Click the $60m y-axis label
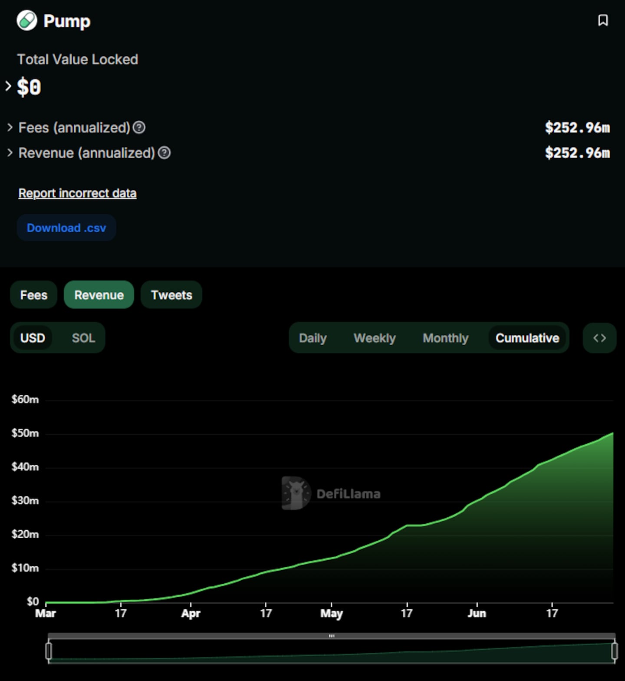Image resolution: width=625 pixels, height=681 pixels. (x=25, y=400)
